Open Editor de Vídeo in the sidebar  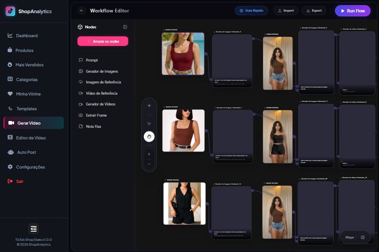[x=34, y=138]
